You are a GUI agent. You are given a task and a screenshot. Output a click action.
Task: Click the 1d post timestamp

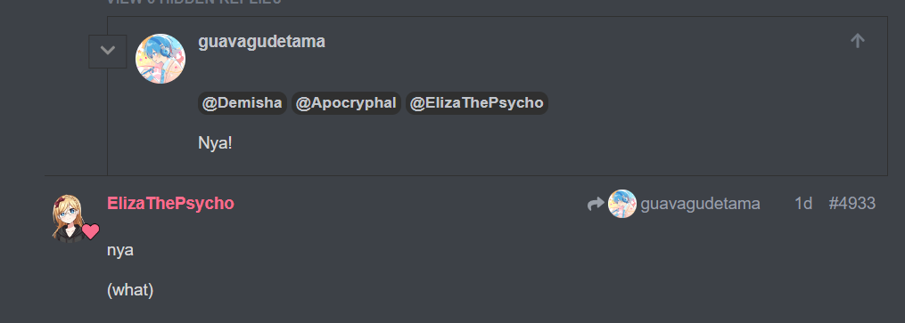coord(803,203)
